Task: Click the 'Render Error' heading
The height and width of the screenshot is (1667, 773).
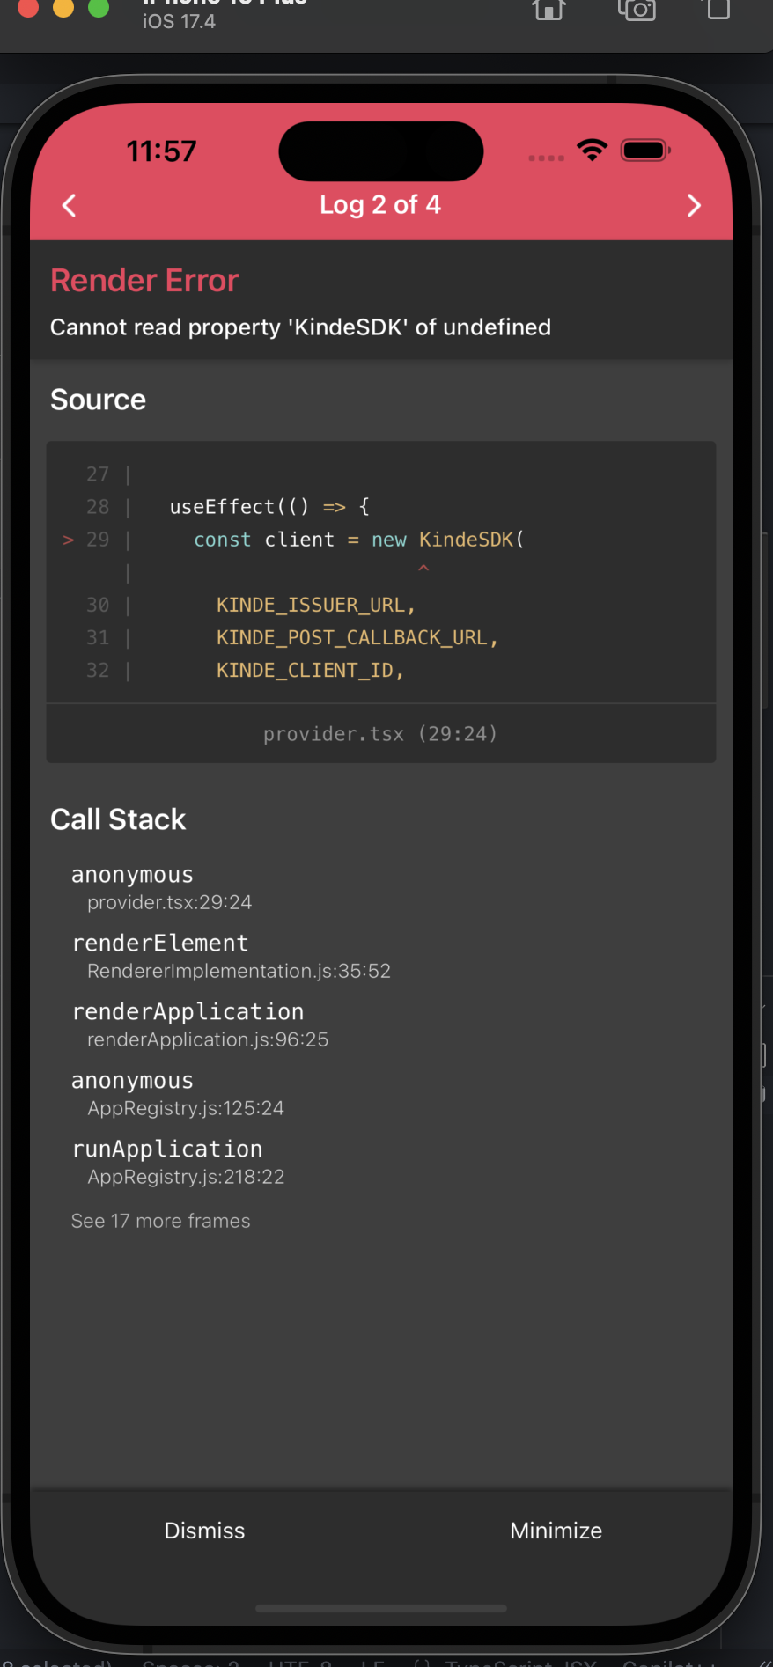Action: 144,281
